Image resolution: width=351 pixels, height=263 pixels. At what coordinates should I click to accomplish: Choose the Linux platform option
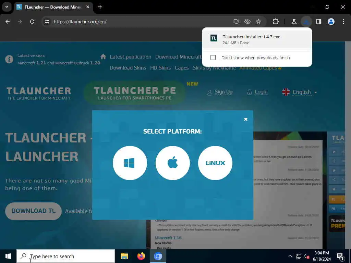point(215,163)
